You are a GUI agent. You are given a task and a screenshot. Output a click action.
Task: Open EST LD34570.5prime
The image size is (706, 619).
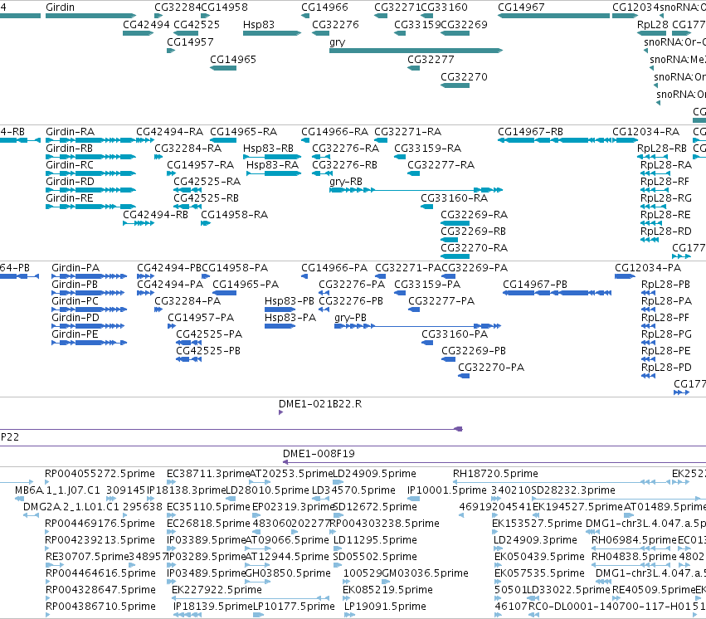[322, 499]
